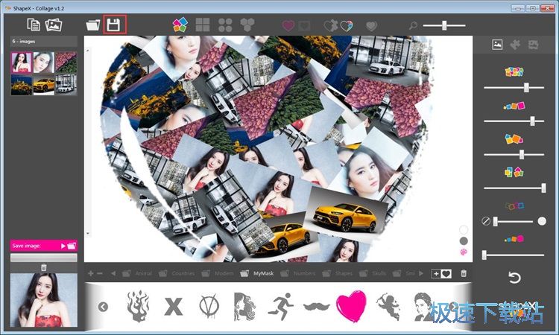Select the hexagon grid layout
The image size is (559, 335).
[x=247, y=25]
